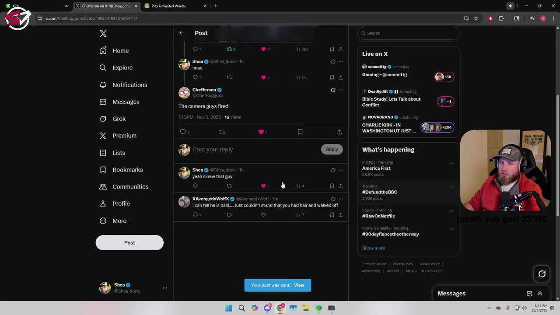Click the X search box

pos(408,33)
